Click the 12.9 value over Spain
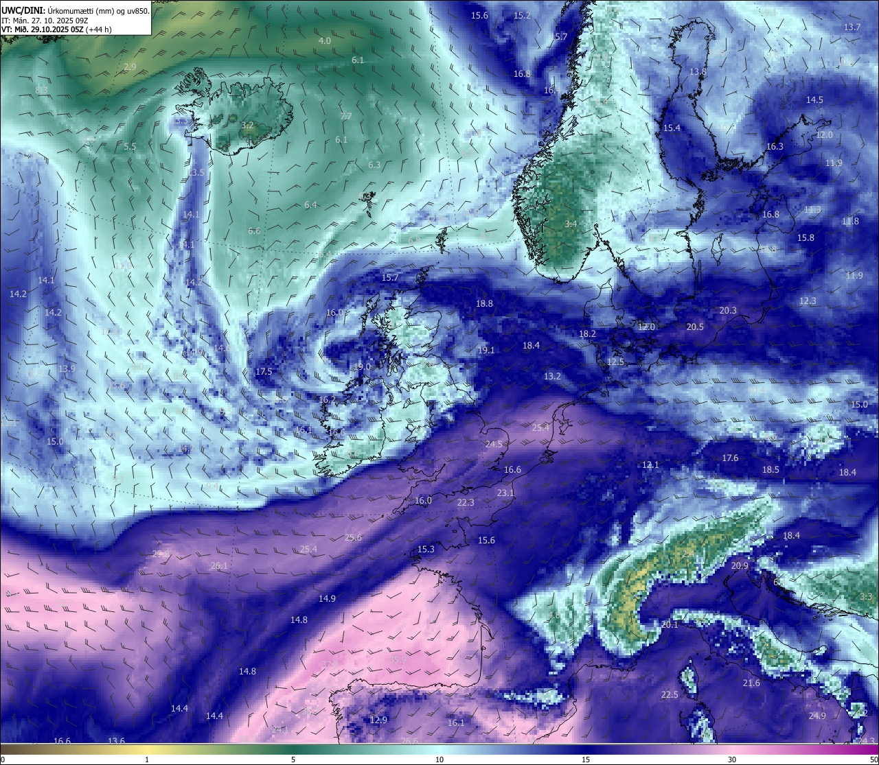Viewport: 879px width, 765px height. pyautogui.click(x=378, y=720)
